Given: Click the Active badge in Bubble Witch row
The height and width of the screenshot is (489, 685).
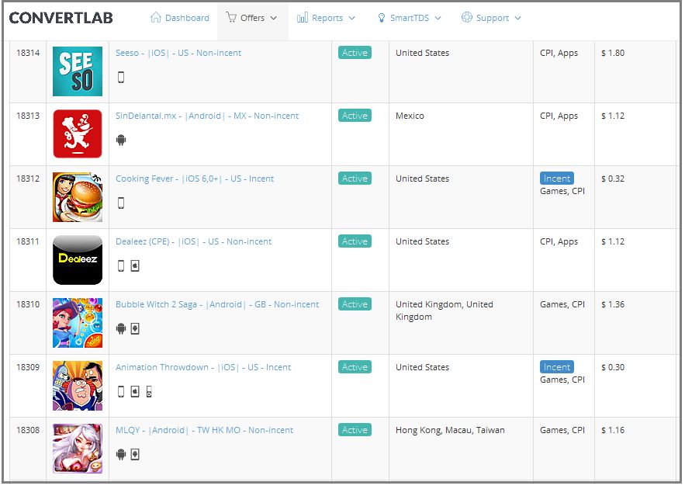Looking at the screenshot, I should pos(355,304).
